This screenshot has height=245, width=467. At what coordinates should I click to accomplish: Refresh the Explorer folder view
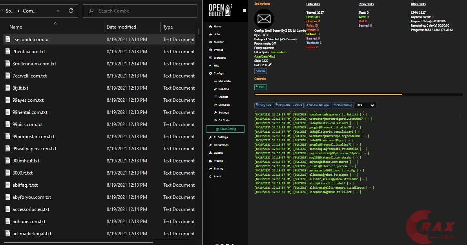(x=71, y=11)
